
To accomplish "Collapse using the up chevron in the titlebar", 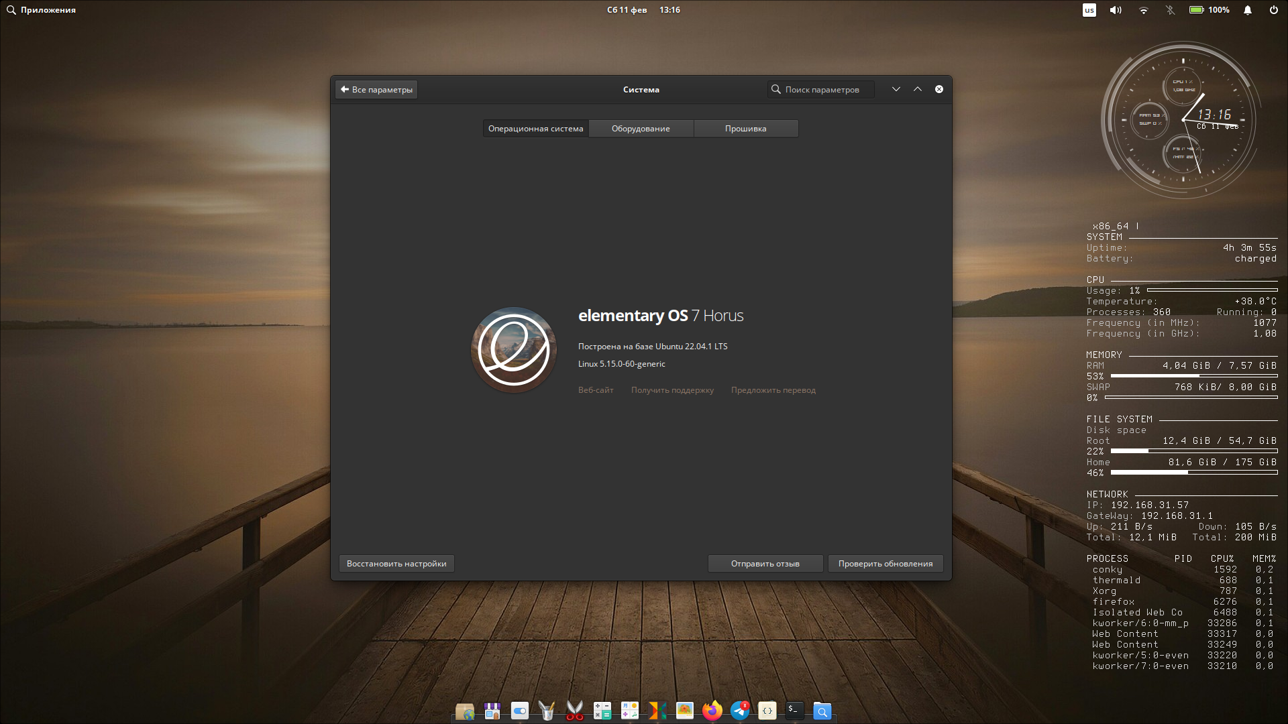I will coord(918,88).
